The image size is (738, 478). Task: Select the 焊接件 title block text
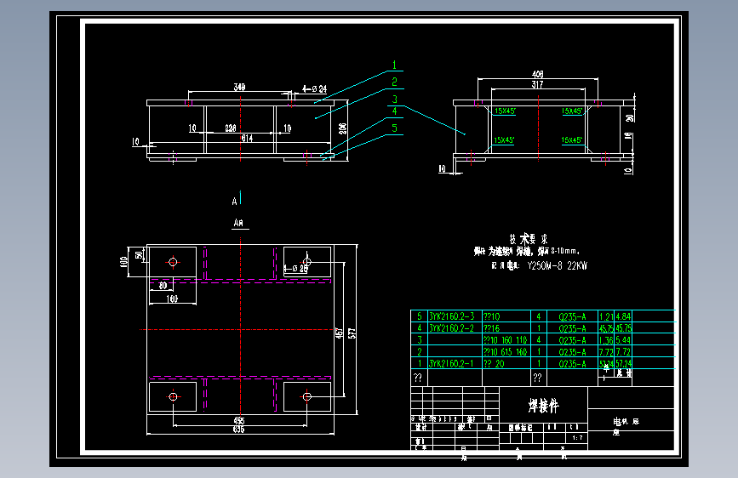pyautogui.click(x=543, y=405)
